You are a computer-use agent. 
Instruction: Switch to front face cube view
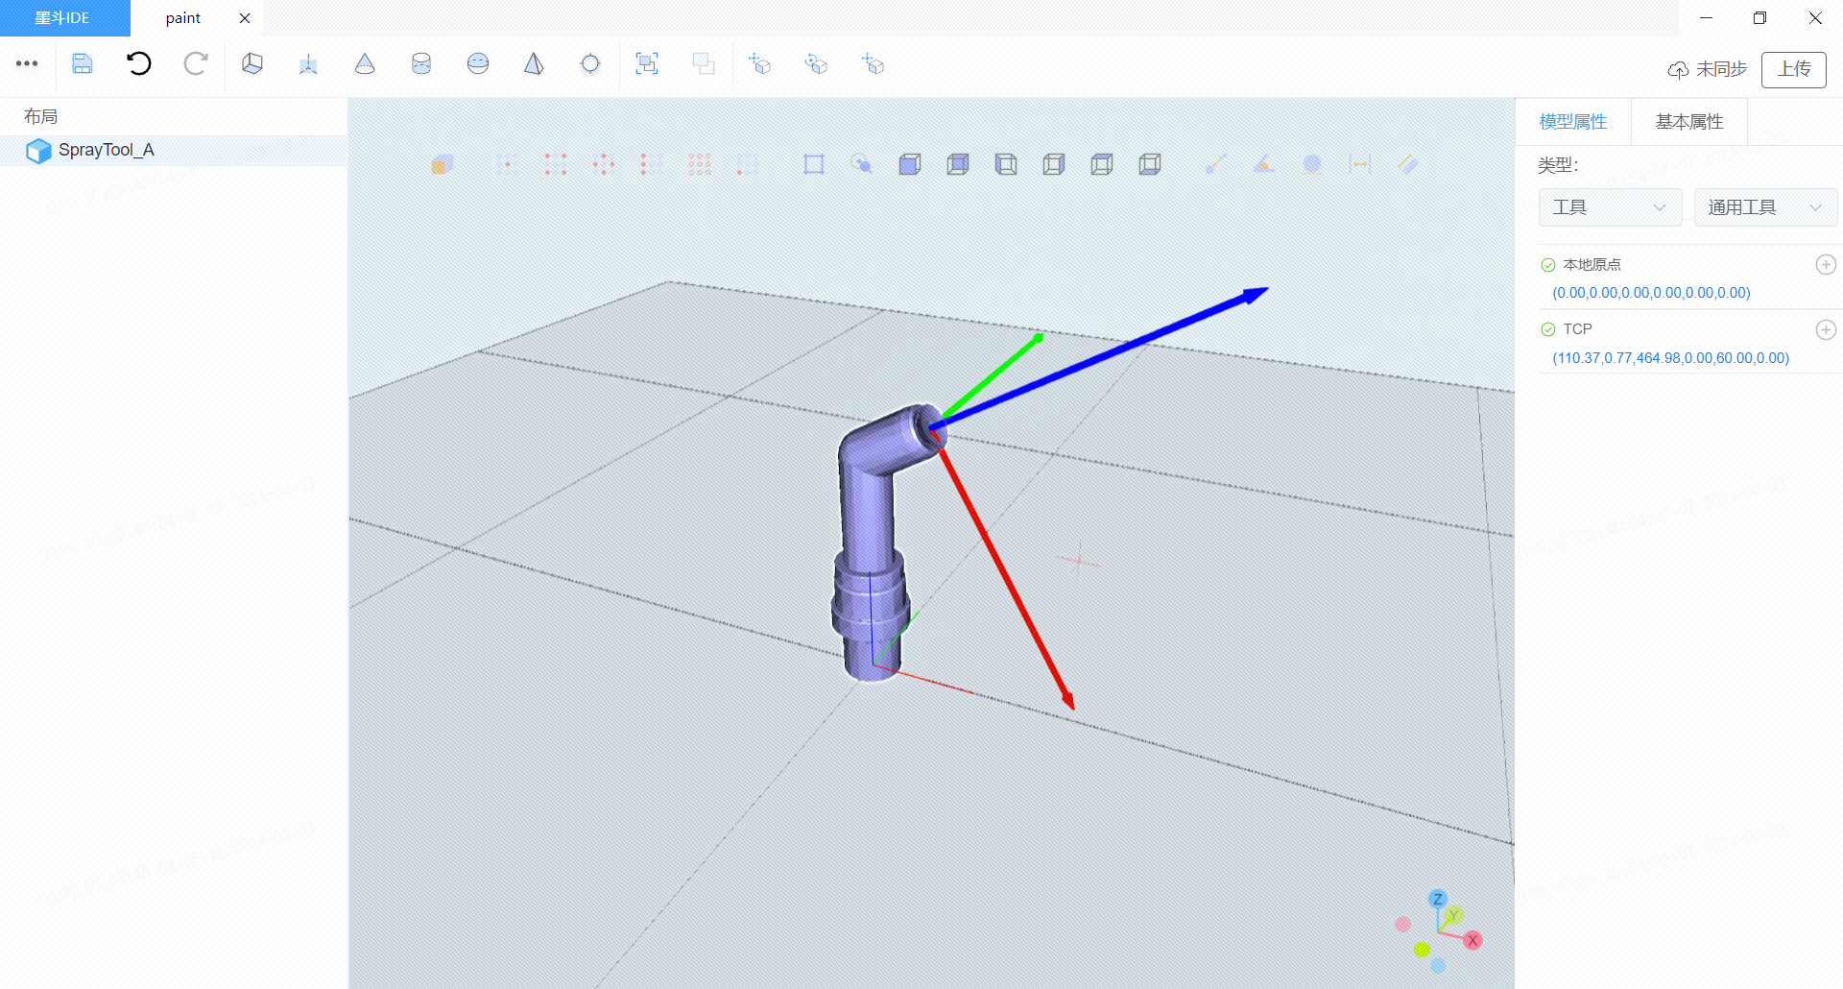(910, 164)
